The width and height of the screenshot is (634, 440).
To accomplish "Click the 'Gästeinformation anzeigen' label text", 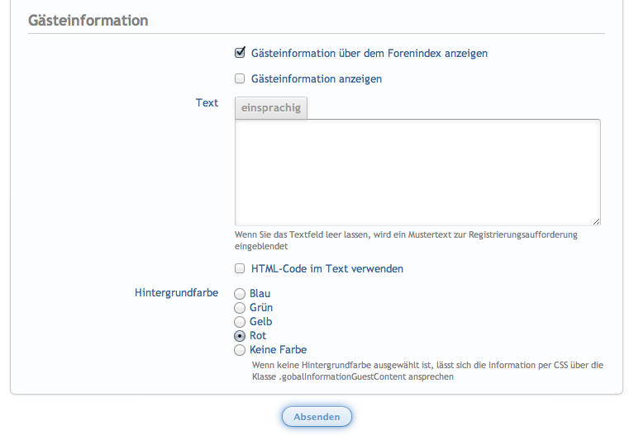I will coord(316,79).
